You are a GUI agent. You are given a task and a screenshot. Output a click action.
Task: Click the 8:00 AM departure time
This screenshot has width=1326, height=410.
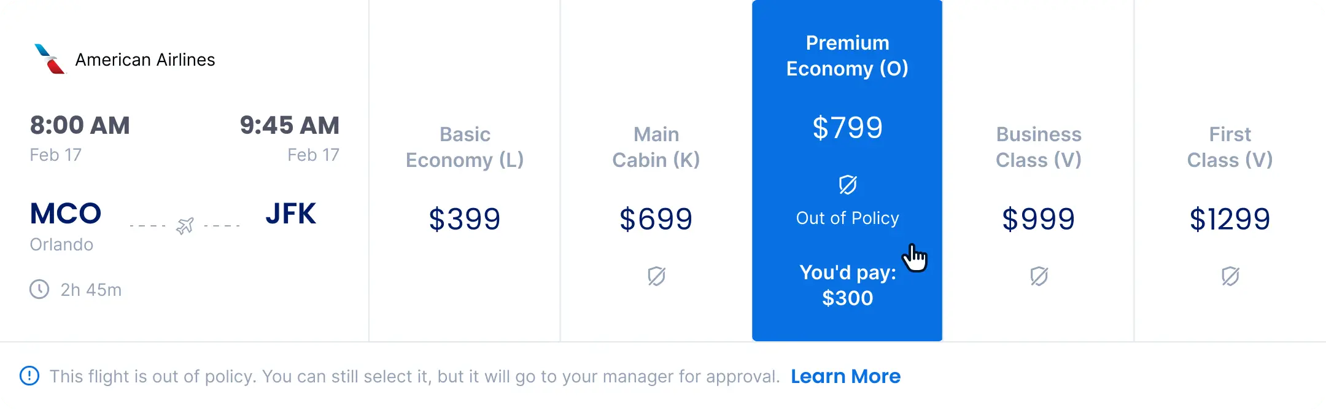pyautogui.click(x=80, y=125)
